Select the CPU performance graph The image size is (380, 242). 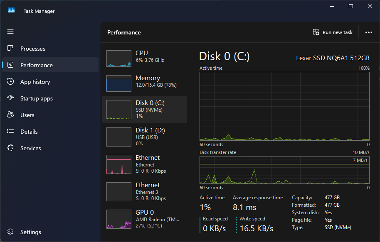click(x=119, y=59)
